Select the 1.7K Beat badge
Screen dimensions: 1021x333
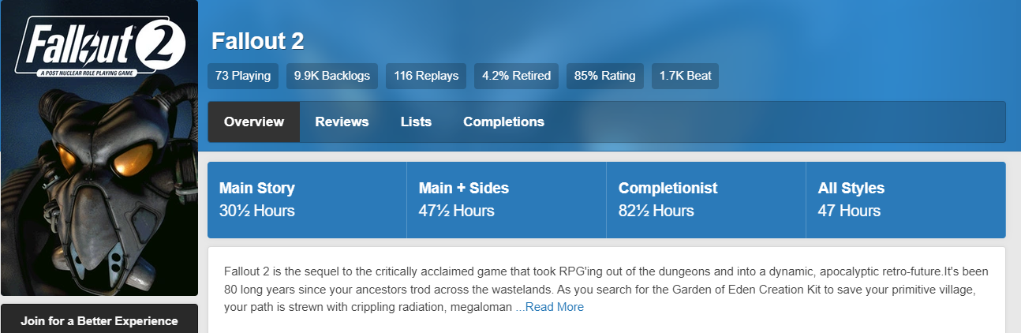[685, 76]
